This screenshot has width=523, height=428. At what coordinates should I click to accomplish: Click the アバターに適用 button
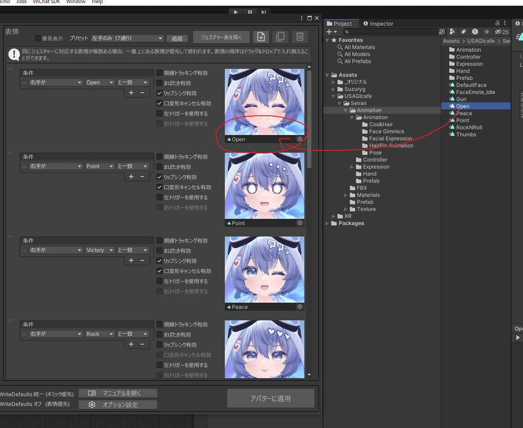tap(270, 398)
